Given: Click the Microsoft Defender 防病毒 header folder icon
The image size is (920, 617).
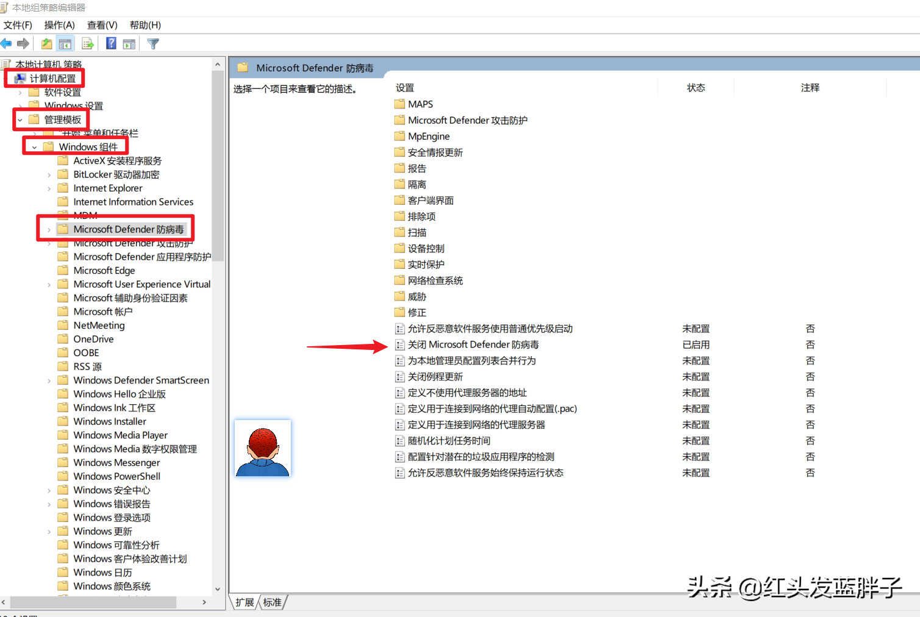Looking at the screenshot, I should tap(243, 68).
